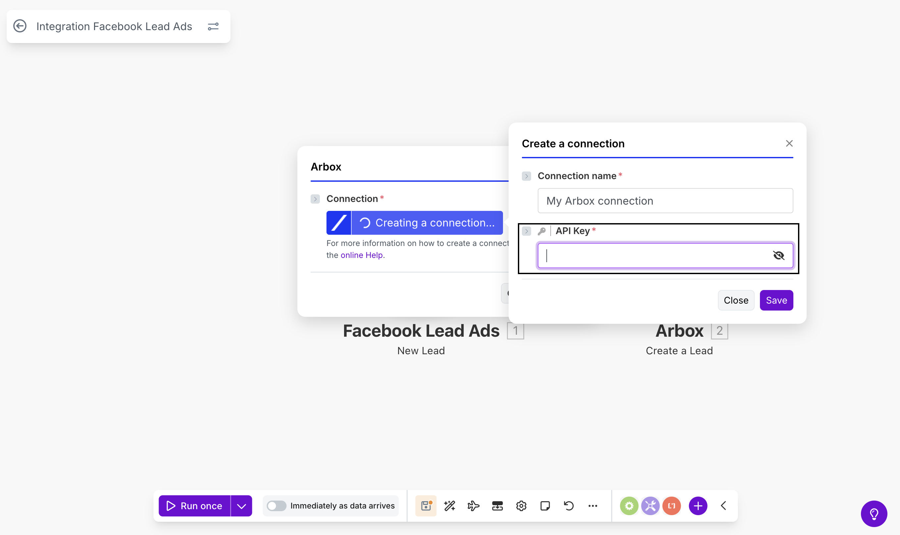Toggle the Immediately as data arrives switch
The width and height of the screenshot is (900, 535).
point(276,506)
